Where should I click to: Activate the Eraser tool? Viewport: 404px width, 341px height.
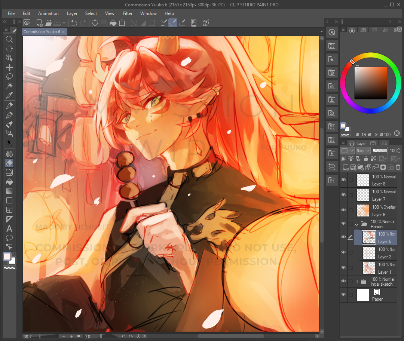(9, 163)
